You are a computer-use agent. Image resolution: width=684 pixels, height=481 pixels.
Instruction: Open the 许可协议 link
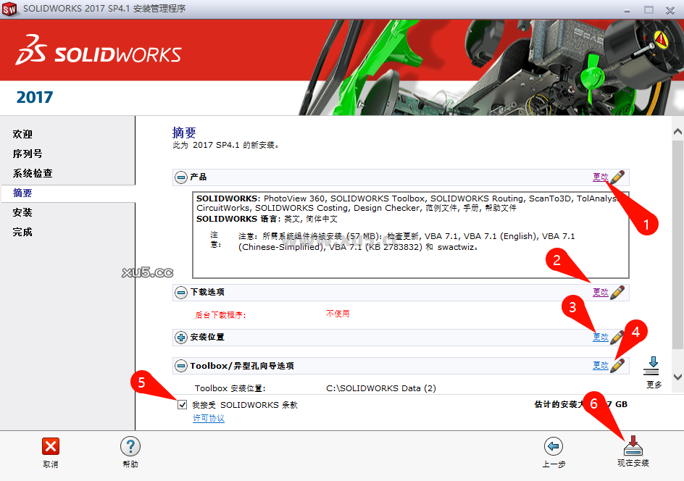210,419
